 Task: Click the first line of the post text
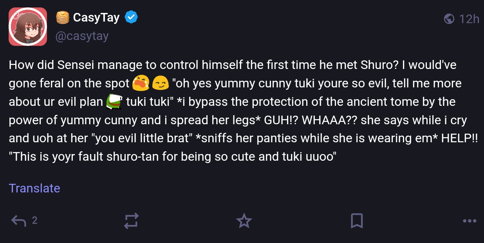pos(232,65)
